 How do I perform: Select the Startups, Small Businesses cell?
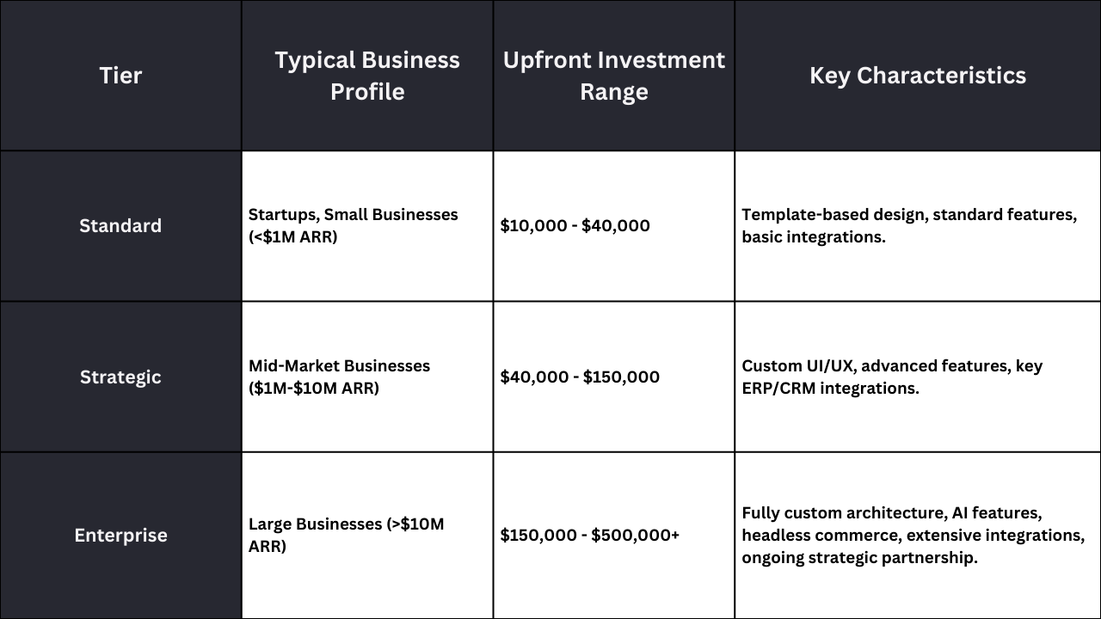pos(367,226)
